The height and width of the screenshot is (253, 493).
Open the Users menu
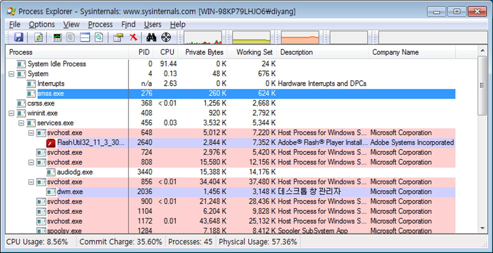click(x=153, y=25)
